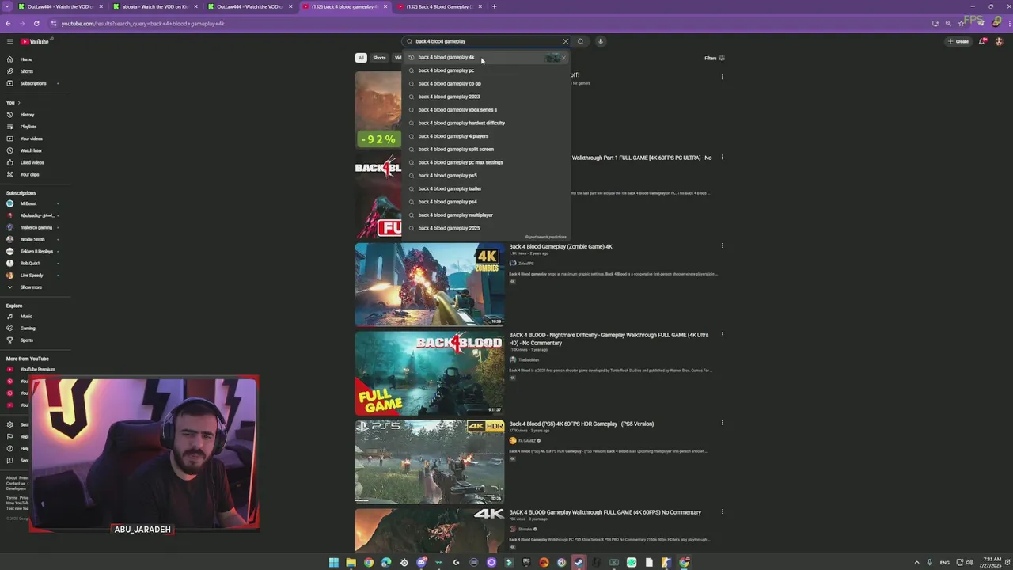Image resolution: width=1013 pixels, height=570 pixels.
Task: Go to Home in the sidebar
Action: coord(26,59)
